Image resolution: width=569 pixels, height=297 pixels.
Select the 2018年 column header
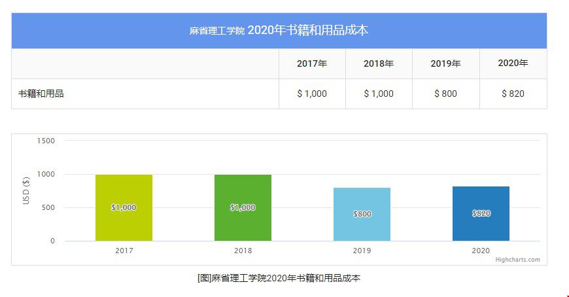click(x=379, y=63)
